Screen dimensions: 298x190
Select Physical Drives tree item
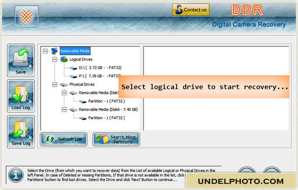(x=82, y=85)
